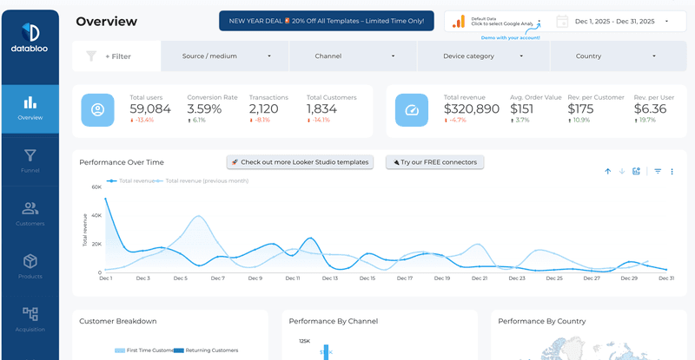
Task: Click the New Year Deal banner
Action: tap(326, 21)
